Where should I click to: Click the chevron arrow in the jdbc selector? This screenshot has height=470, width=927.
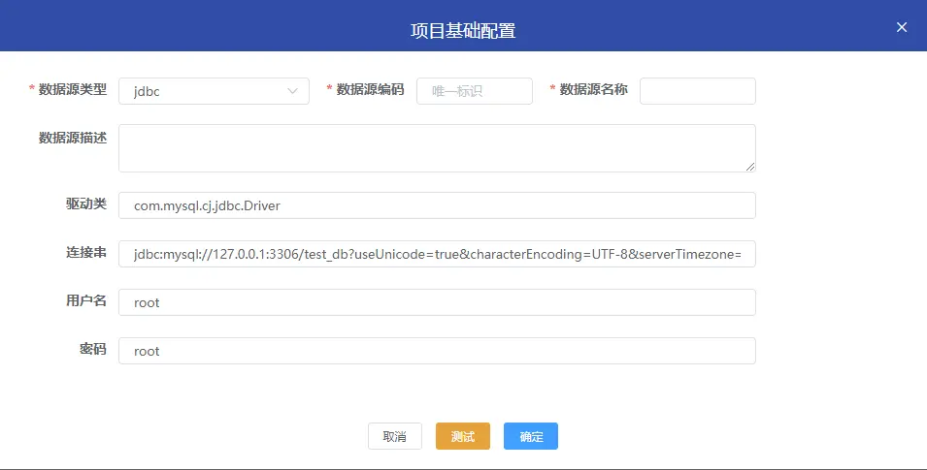tap(292, 91)
